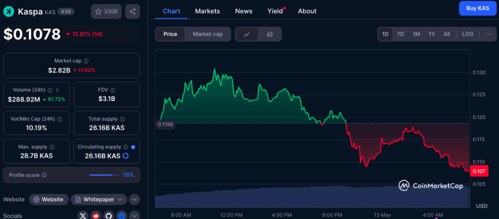Click the Kaspa logo icon
The image size is (499, 219).
pos(9,11)
